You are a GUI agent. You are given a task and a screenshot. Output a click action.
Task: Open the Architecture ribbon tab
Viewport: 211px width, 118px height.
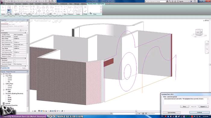point(10,4)
